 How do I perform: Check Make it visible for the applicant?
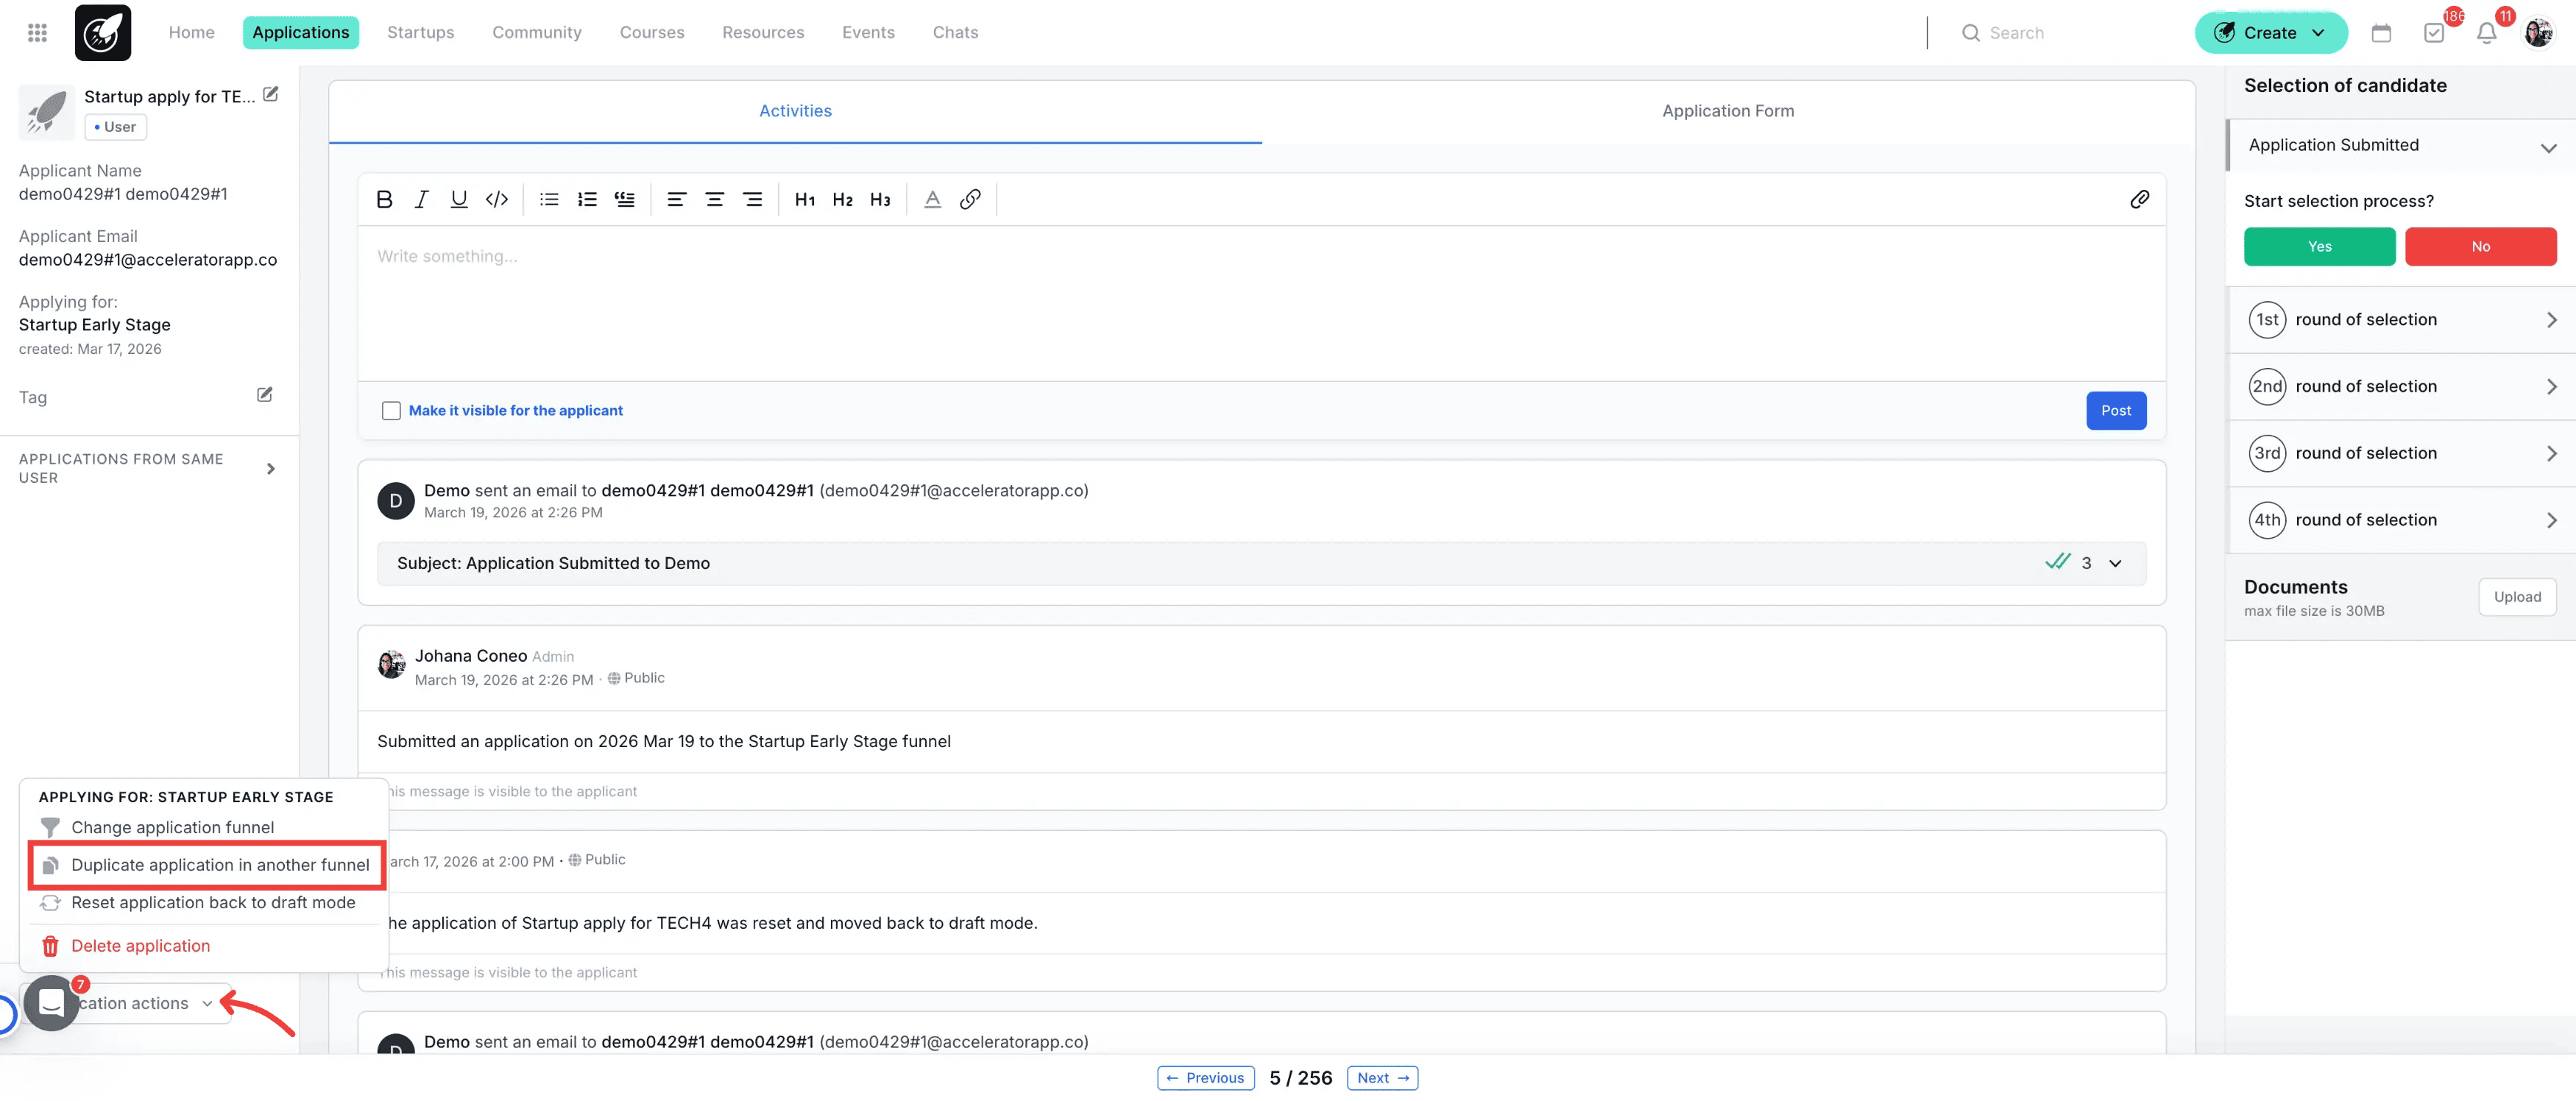tap(391, 411)
